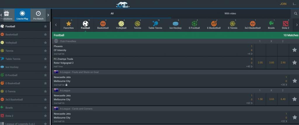The height and width of the screenshot is (125, 299).
Task: Bet on odds 2.05 for FC Znamya Truda
Action: pyautogui.click(x=260, y=63)
